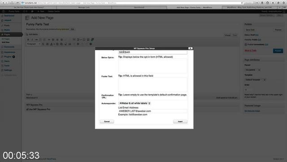The height and width of the screenshot is (162, 287).
Task: Open the Posts sidebar menu
Action: [x=7, y=26]
